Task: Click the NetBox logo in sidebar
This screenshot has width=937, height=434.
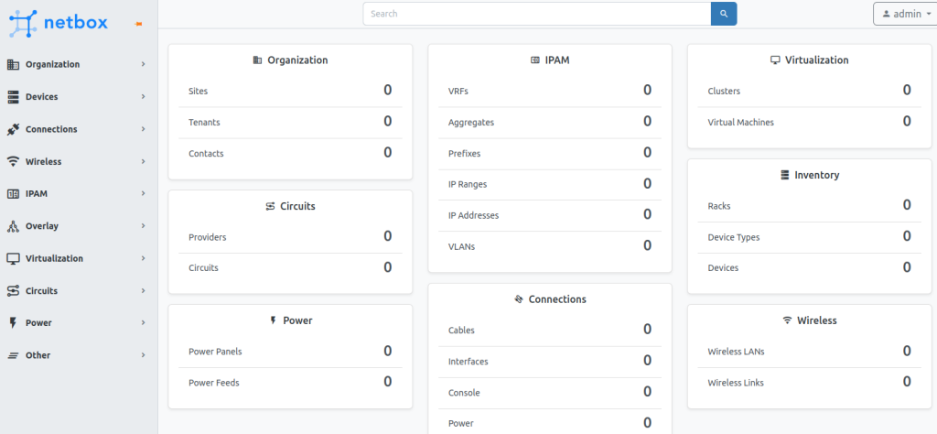Action: point(59,22)
